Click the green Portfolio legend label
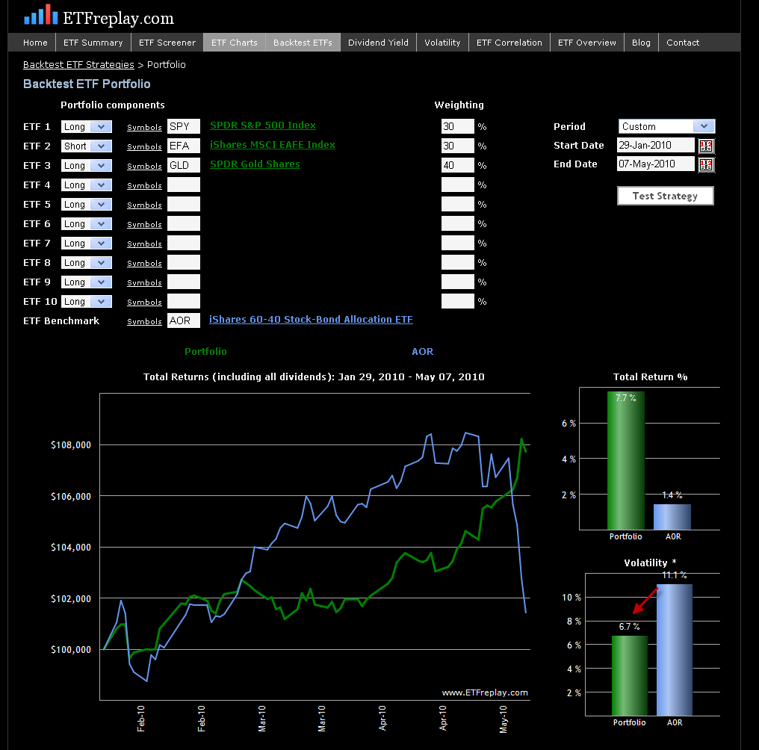Screen dimensions: 759x750 click(x=205, y=352)
